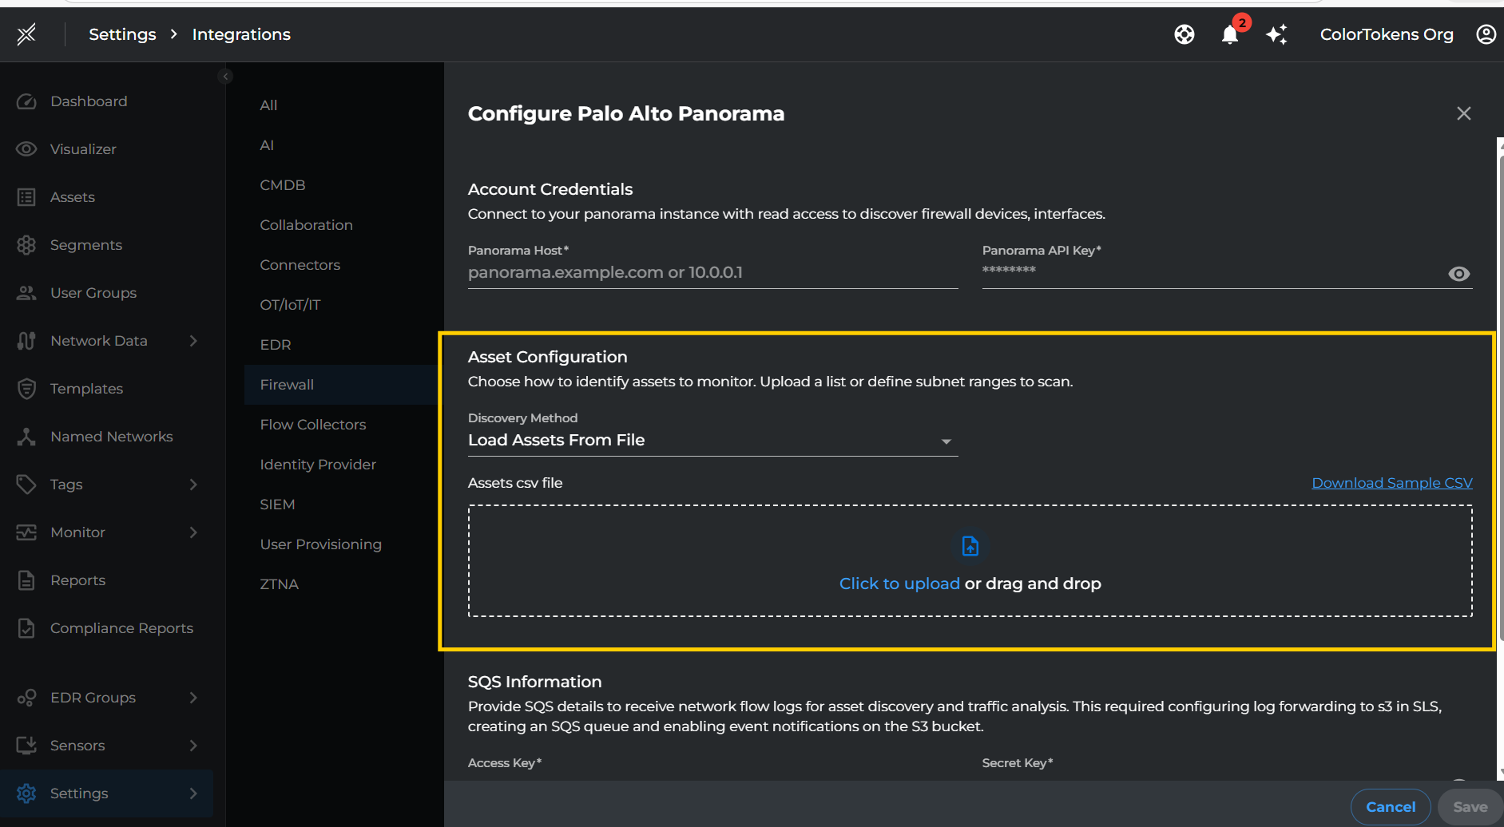Click the AI assistant sparkle icon
The image size is (1504, 827).
[x=1276, y=34]
